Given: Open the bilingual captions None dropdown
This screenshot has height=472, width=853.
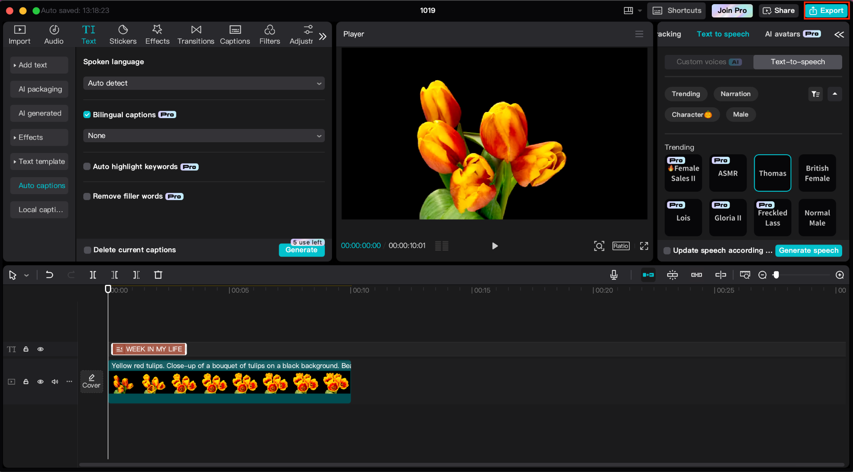Looking at the screenshot, I should [203, 136].
